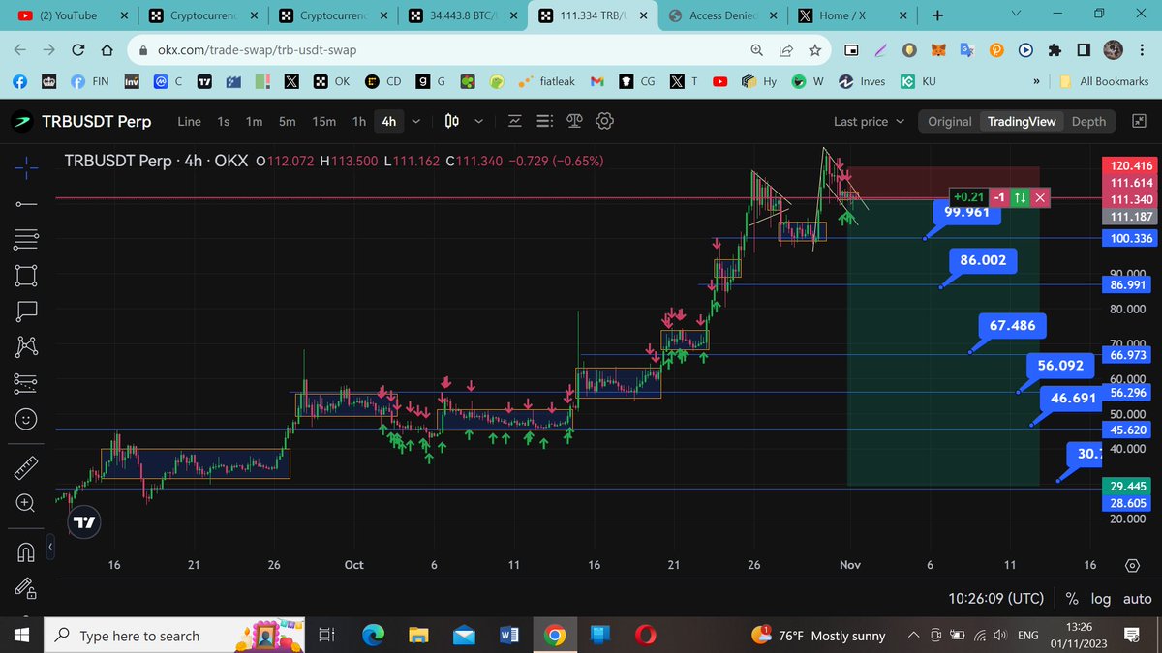Expand more timeframe options chevron
This screenshot has height=653, width=1162.
pyautogui.click(x=416, y=121)
